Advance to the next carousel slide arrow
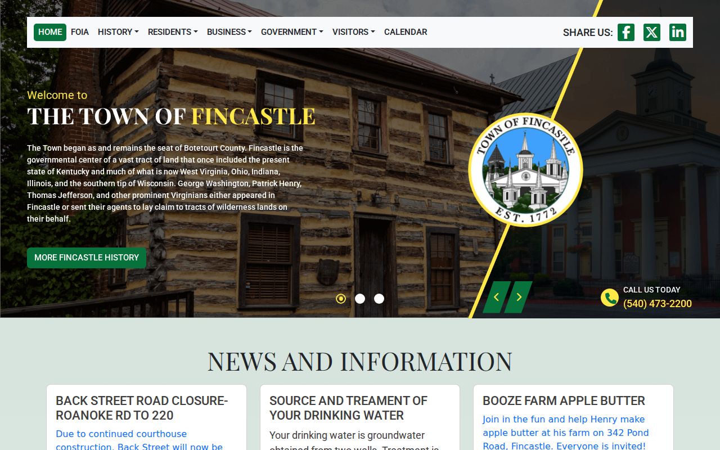Viewport: 720px width, 450px height. point(519,297)
